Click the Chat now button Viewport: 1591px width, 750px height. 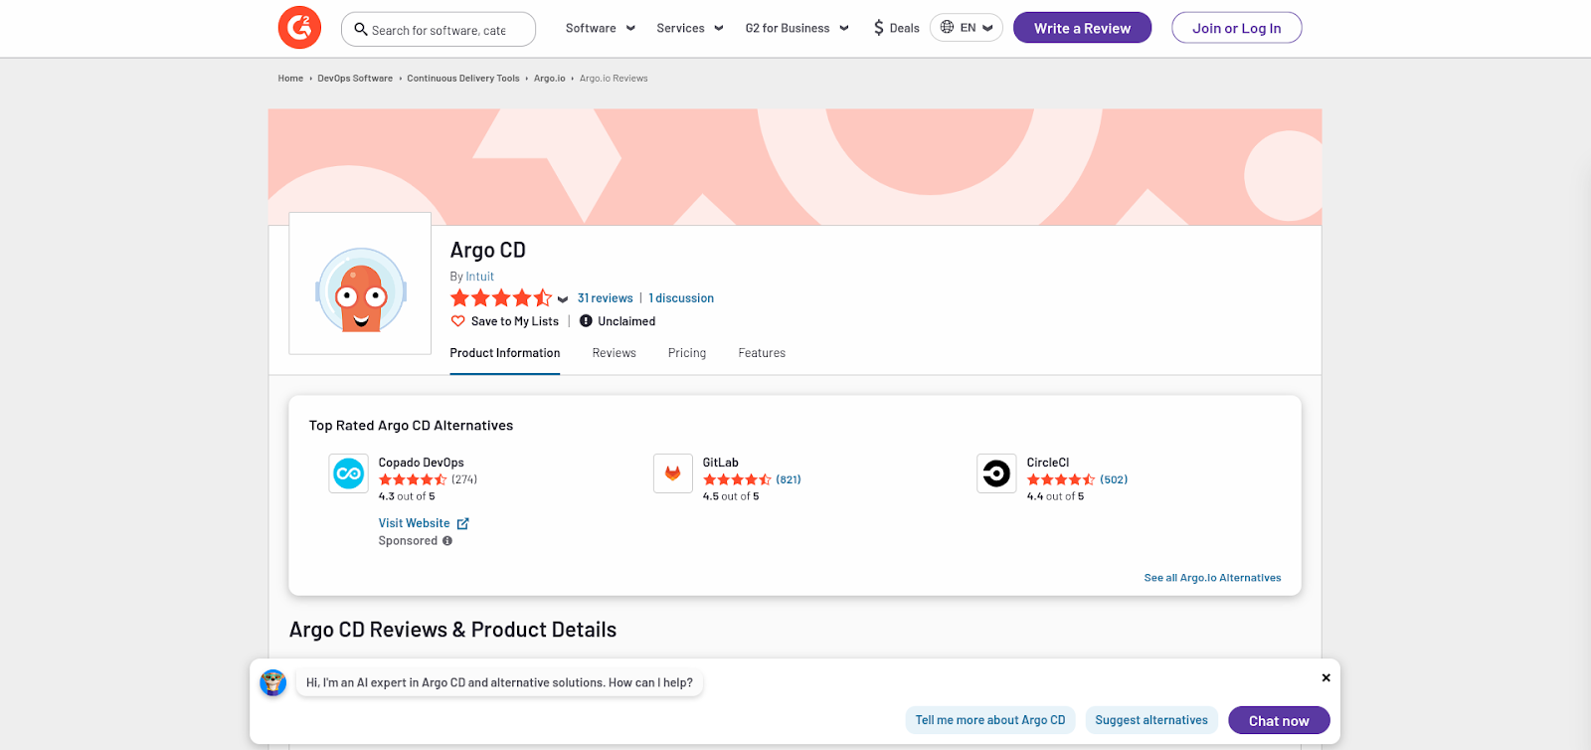click(x=1279, y=720)
